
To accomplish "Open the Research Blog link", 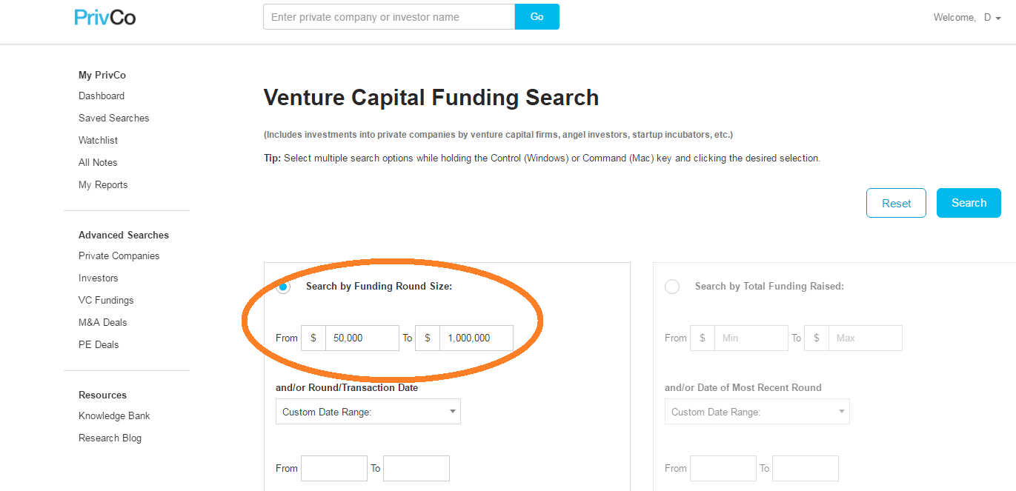I will [x=110, y=438].
